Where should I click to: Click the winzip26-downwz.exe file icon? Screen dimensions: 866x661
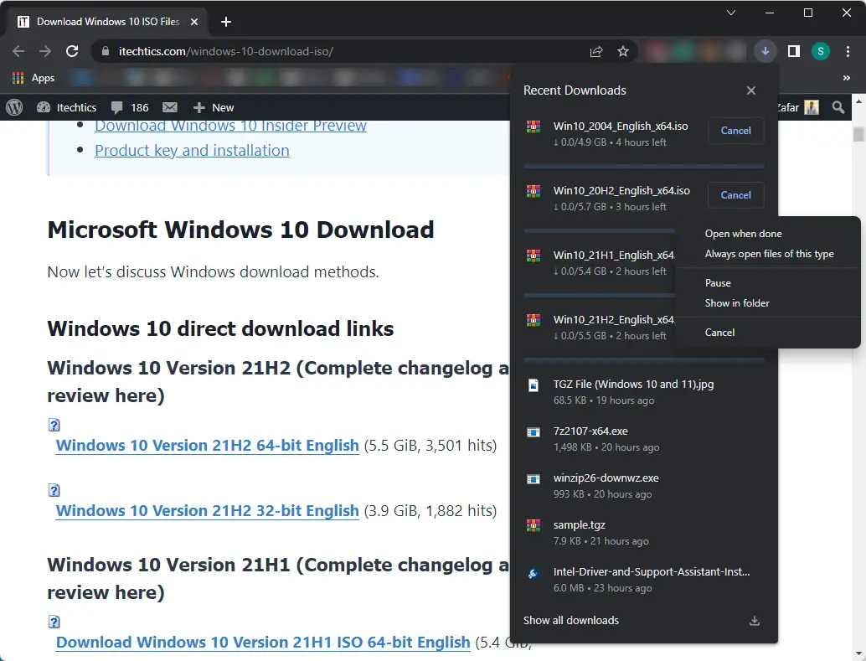(534, 479)
